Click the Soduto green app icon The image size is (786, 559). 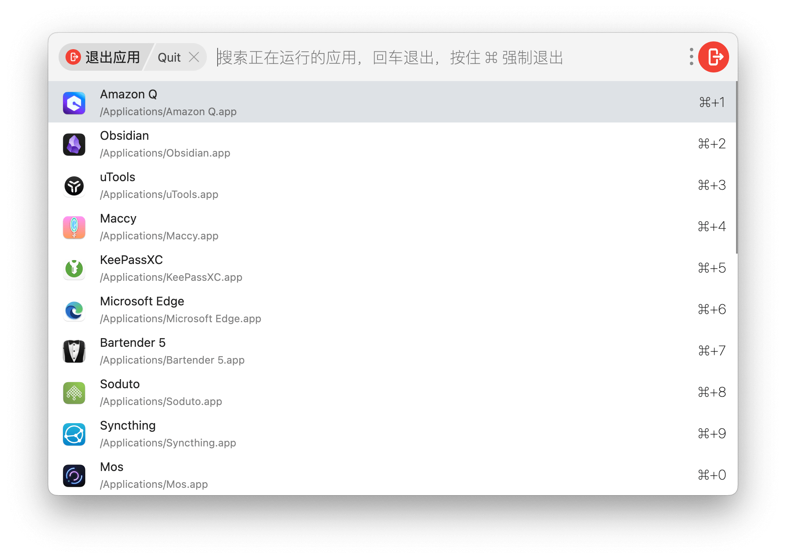pyautogui.click(x=74, y=393)
